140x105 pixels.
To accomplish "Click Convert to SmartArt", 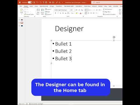I will (x=109, y=14).
